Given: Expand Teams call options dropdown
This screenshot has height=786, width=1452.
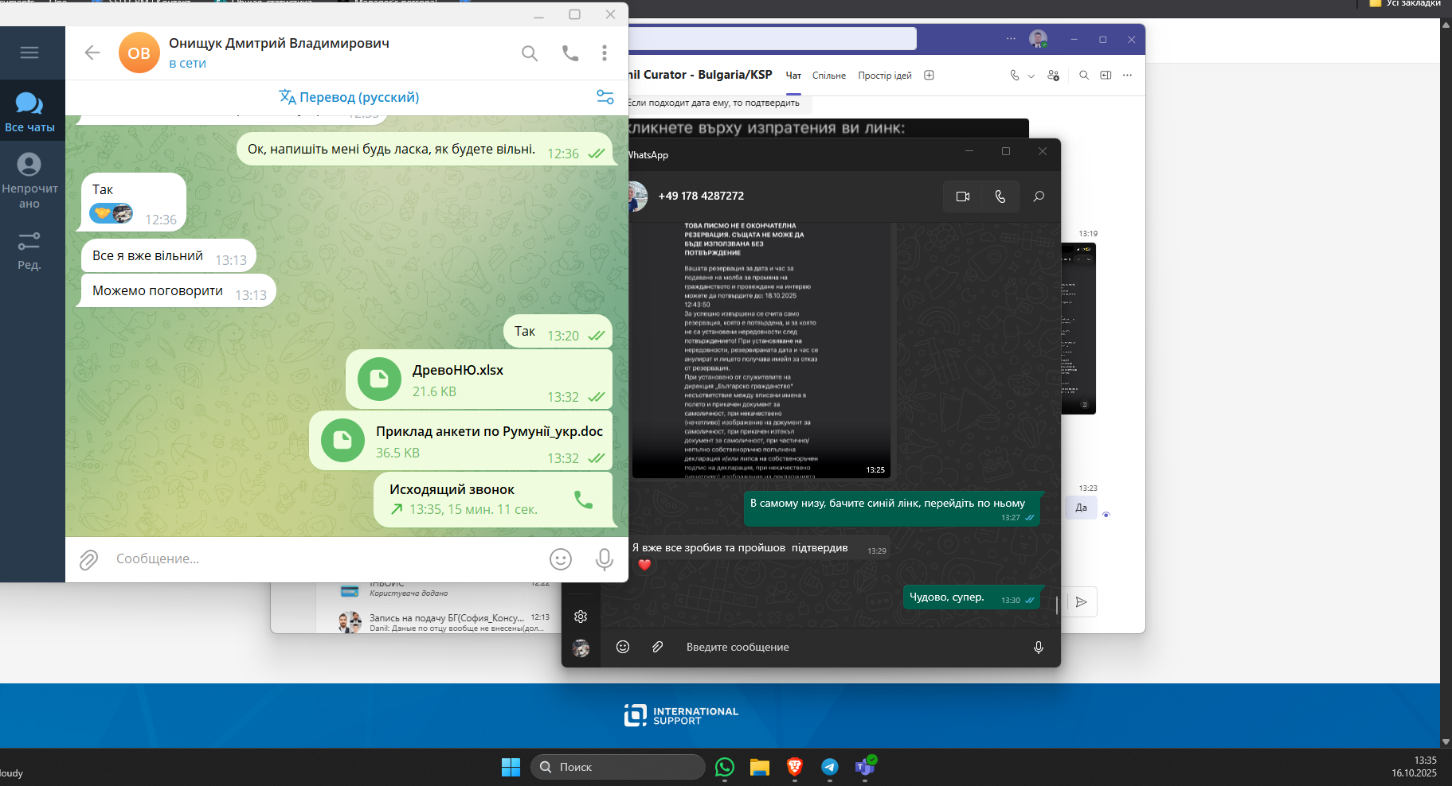Looking at the screenshot, I should click(x=1031, y=76).
